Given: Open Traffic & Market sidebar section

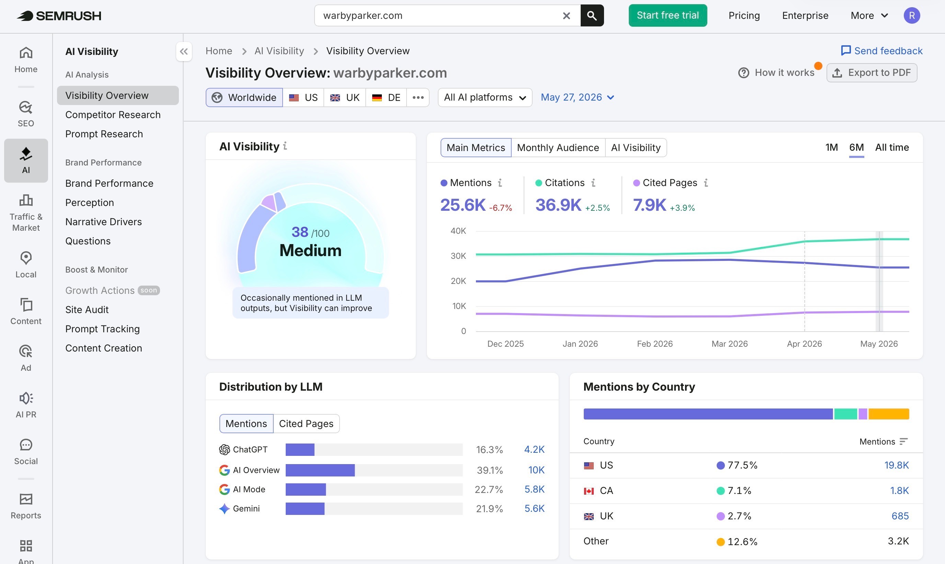Looking at the screenshot, I should [26, 213].
